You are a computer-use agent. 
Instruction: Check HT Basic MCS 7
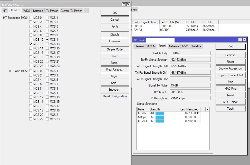pyautogui.click(x=47, y=84)
